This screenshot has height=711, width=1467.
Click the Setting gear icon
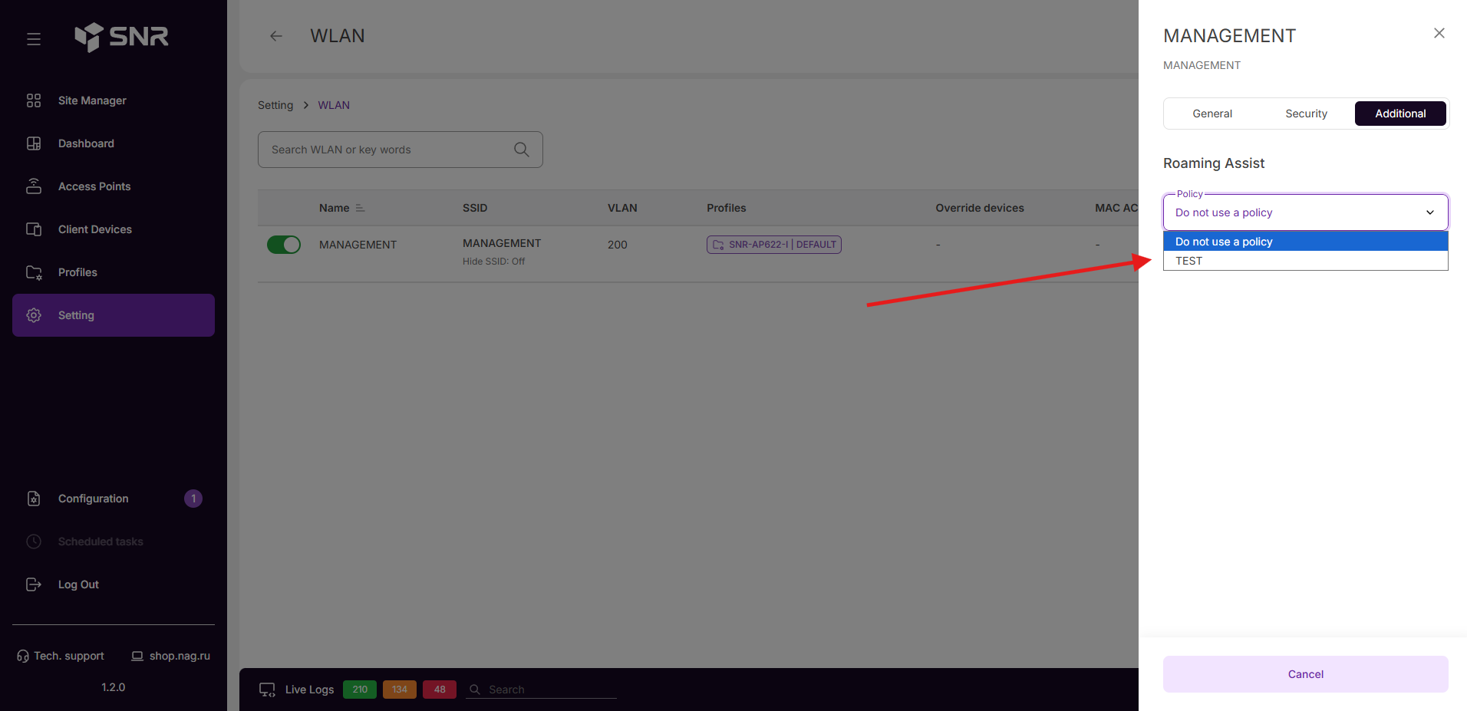pyautogui.click(x=34, y=315)
